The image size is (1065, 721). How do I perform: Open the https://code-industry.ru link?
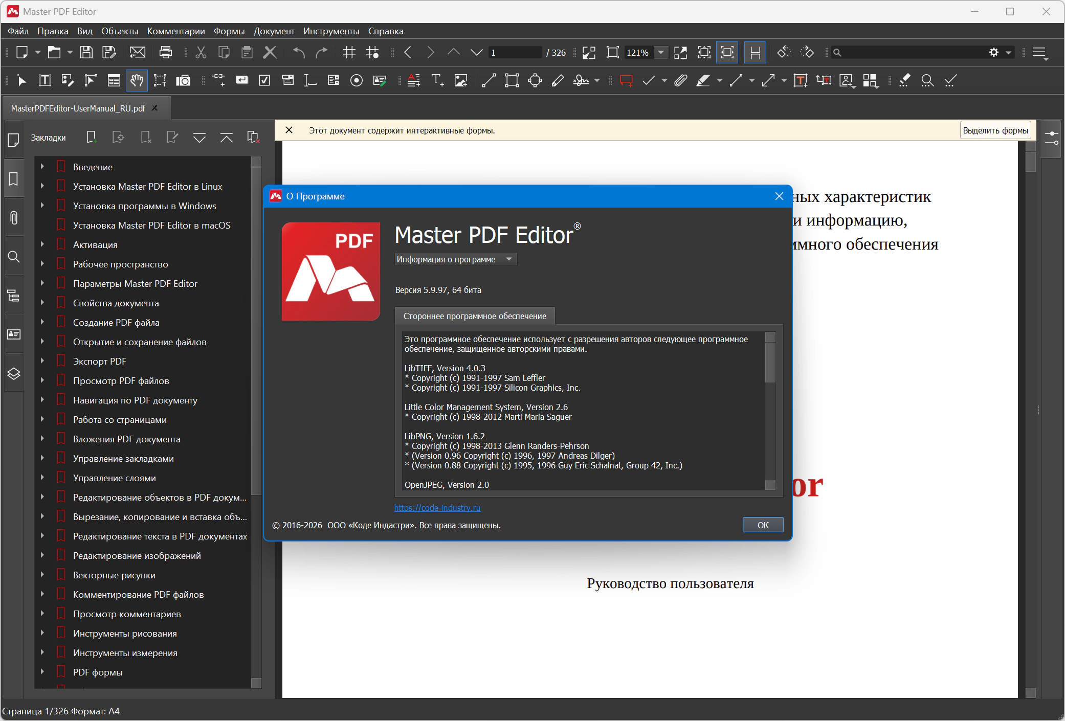437,508
